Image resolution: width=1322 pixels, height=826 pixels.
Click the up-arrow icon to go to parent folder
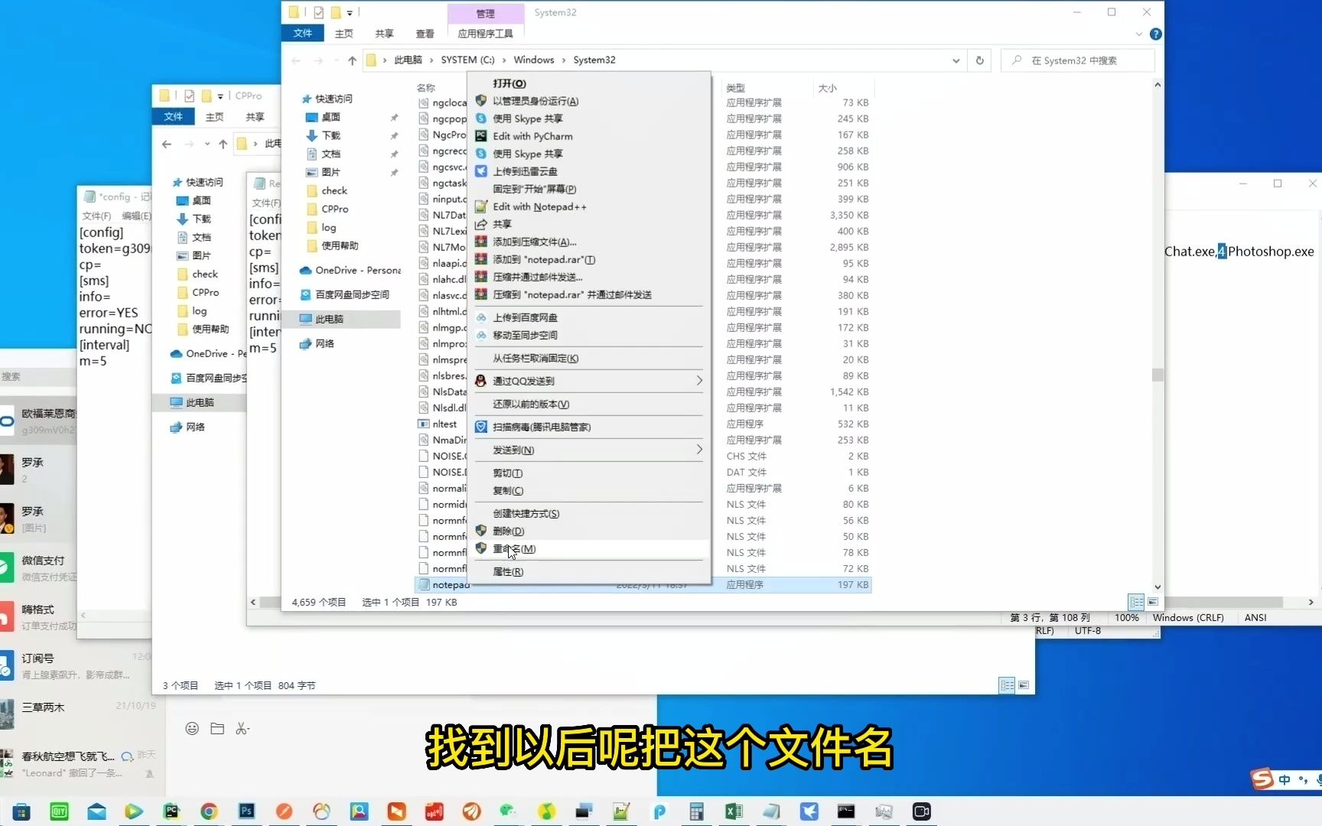click(351, 60)
